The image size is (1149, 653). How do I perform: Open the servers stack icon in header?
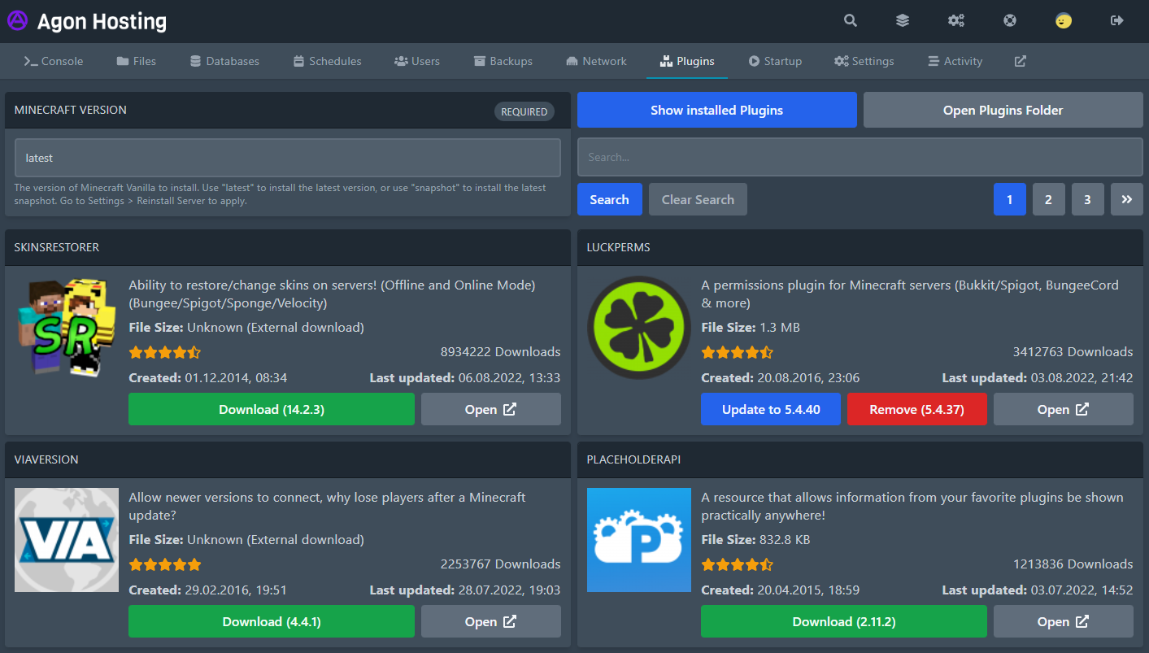click(903, 21)
